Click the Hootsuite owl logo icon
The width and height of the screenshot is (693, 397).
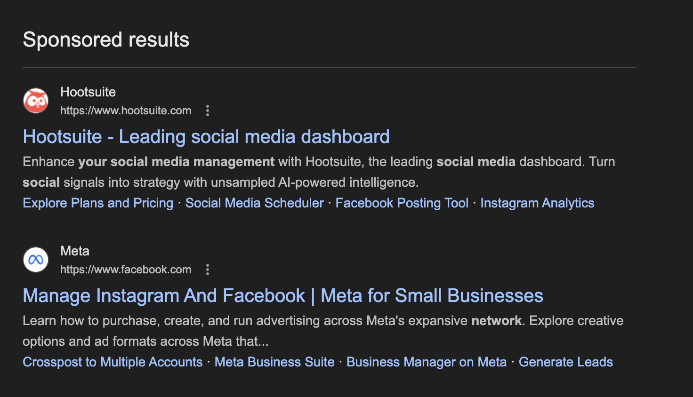[35, 100]
